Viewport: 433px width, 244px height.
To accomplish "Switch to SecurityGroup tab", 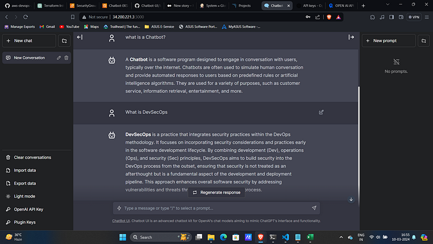I will pos(83,6).
